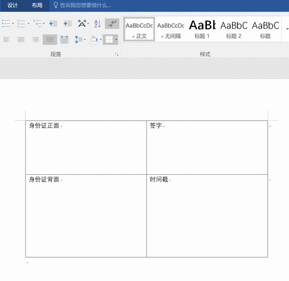The image size is (289, 281).
Task: Apply borders with the borders icon
Action: tap(109, 39)
